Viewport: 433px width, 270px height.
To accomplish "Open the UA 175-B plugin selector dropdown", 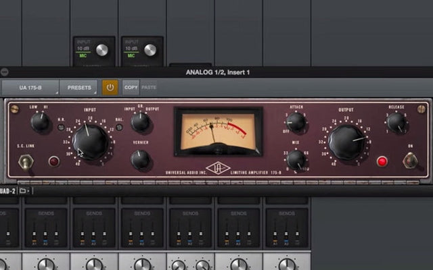I will point(30,88).
